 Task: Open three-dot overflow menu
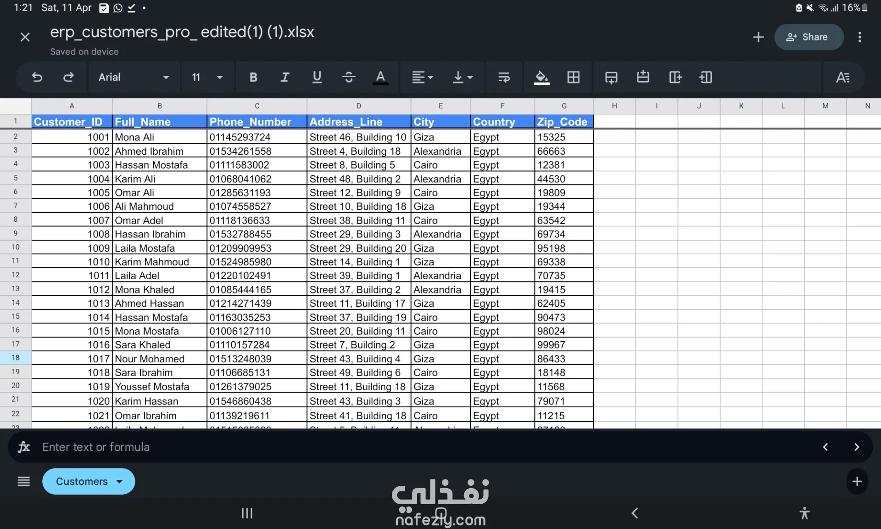(x=859, y=37)
